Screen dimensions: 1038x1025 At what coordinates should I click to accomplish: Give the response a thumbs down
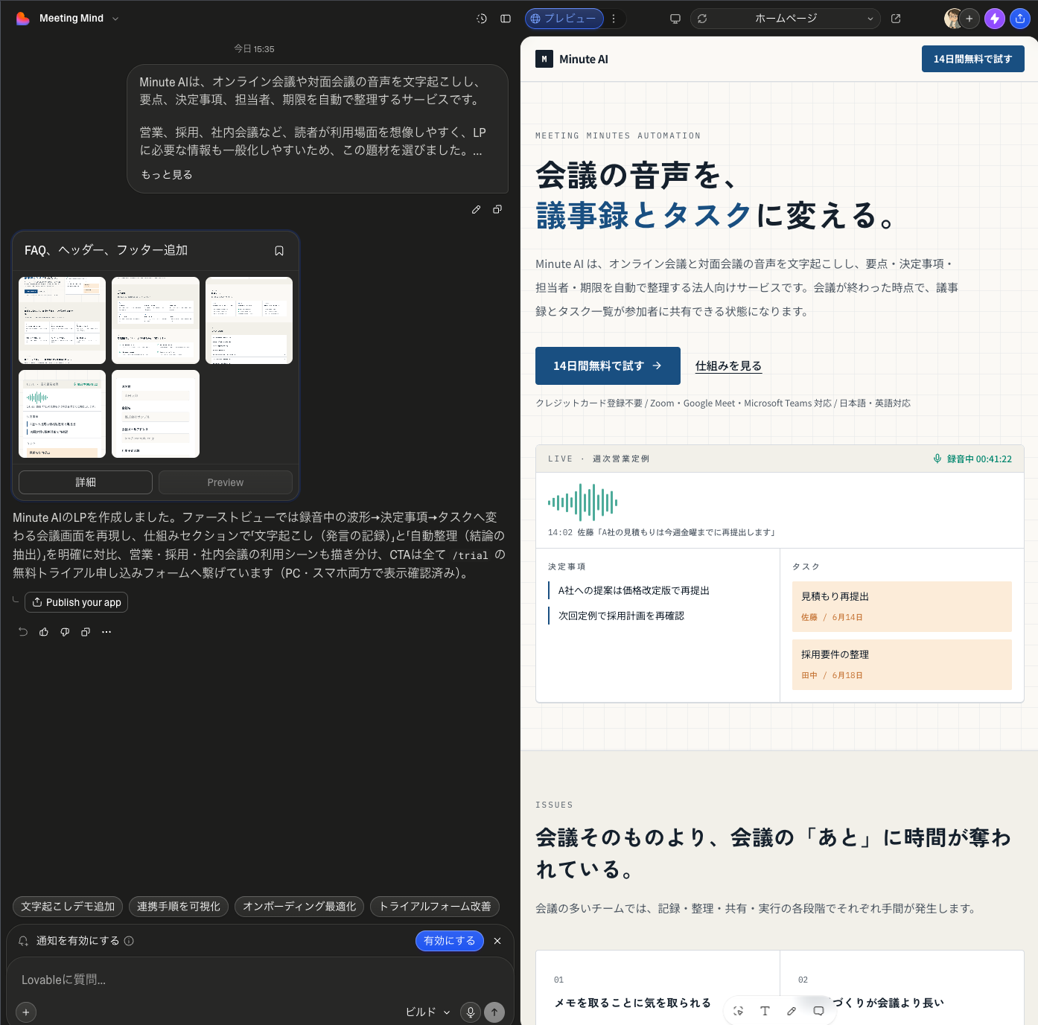point(65,632)
